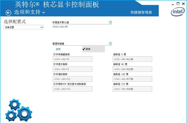Click the Ctrl Alt F12 hotkey field
The image size is (187, 123).
72,89
